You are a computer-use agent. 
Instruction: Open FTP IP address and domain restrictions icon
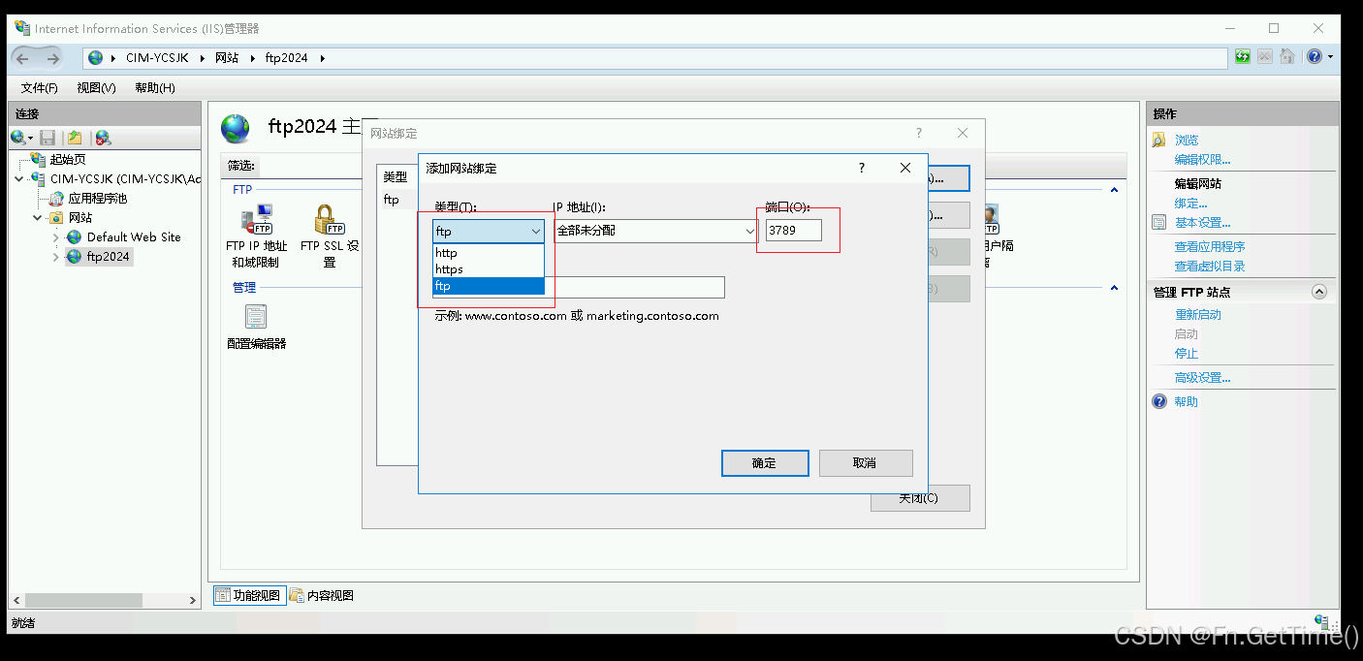tap(257, 220)
